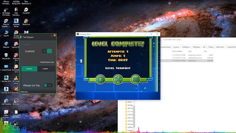This screenshot has height=133, width=236.
Task: Click the bin breadcrumb in Explorer path
Action: click(204, 47)
